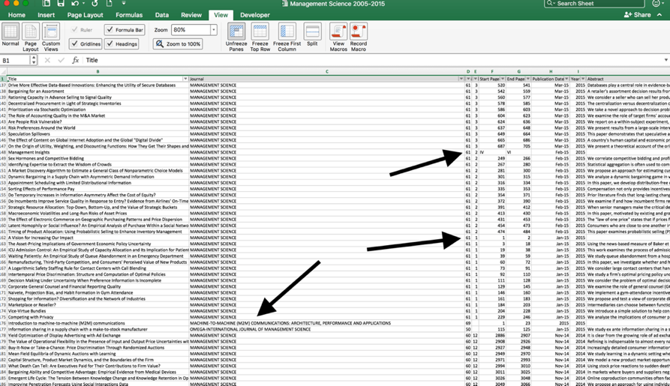This screenshot has width=670, height=386.
Task: Select cell 'OMEGA-INTERNATIONAL JOURNAL OF MANAGEMENT SCIENCE'
Action: click(327, 329)
